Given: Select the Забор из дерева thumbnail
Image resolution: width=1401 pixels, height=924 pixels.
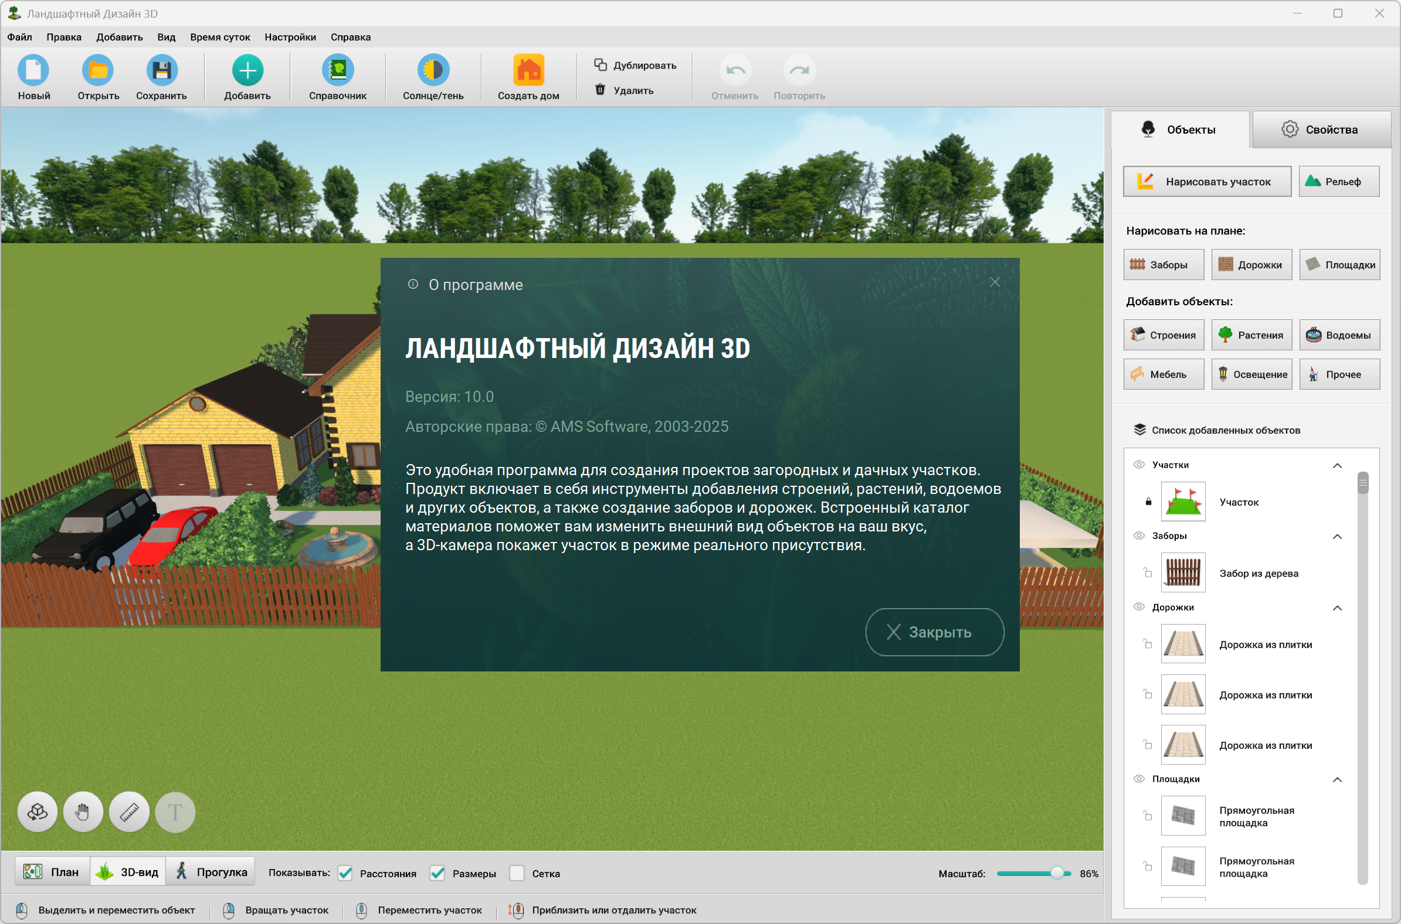Looking at the screenshot, I should (x=1182, y=573).
